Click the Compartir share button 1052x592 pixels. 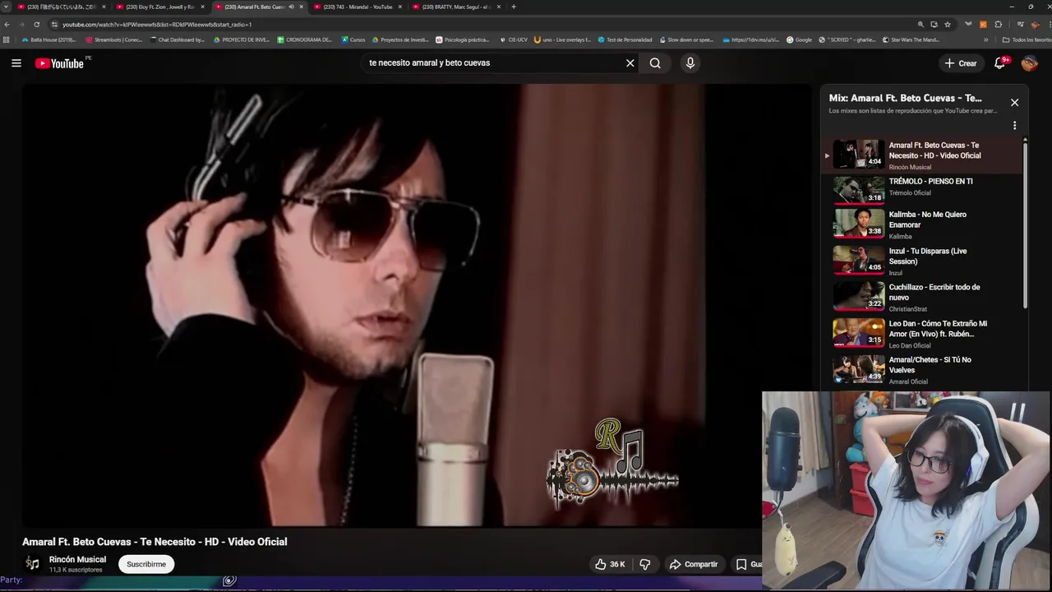tap(694, 564)
